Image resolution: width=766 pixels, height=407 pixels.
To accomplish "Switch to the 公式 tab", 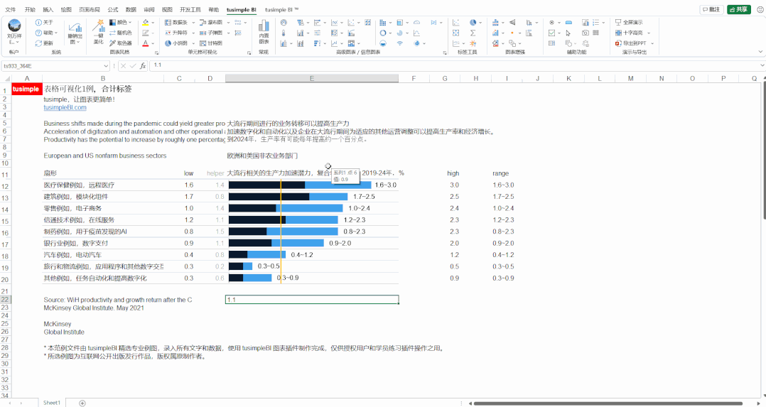I will [x=113, y=10].
